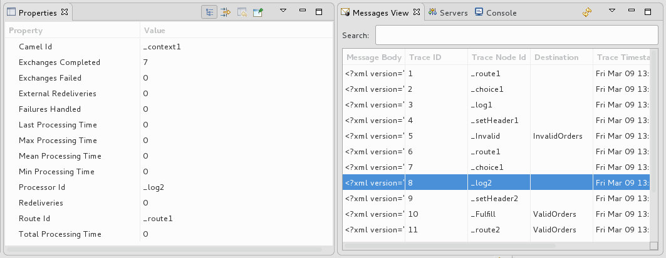
Task: Toggle Show Categories in Properties toolbar
Action: 210,12
